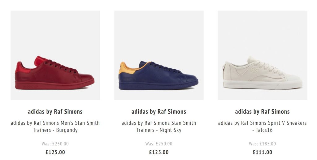Open Men's Stan Smith Trainers - Burgundy title
Screen dimensions: 317x160
55,126
